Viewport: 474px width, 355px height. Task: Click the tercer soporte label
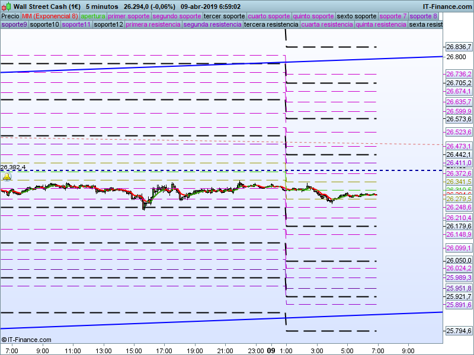[225, 17]
